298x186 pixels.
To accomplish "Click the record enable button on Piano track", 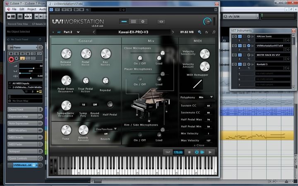I will (x=11, y=60).
